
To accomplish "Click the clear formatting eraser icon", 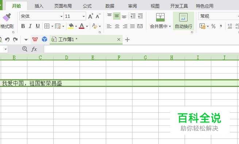I will tap(95, 26).
